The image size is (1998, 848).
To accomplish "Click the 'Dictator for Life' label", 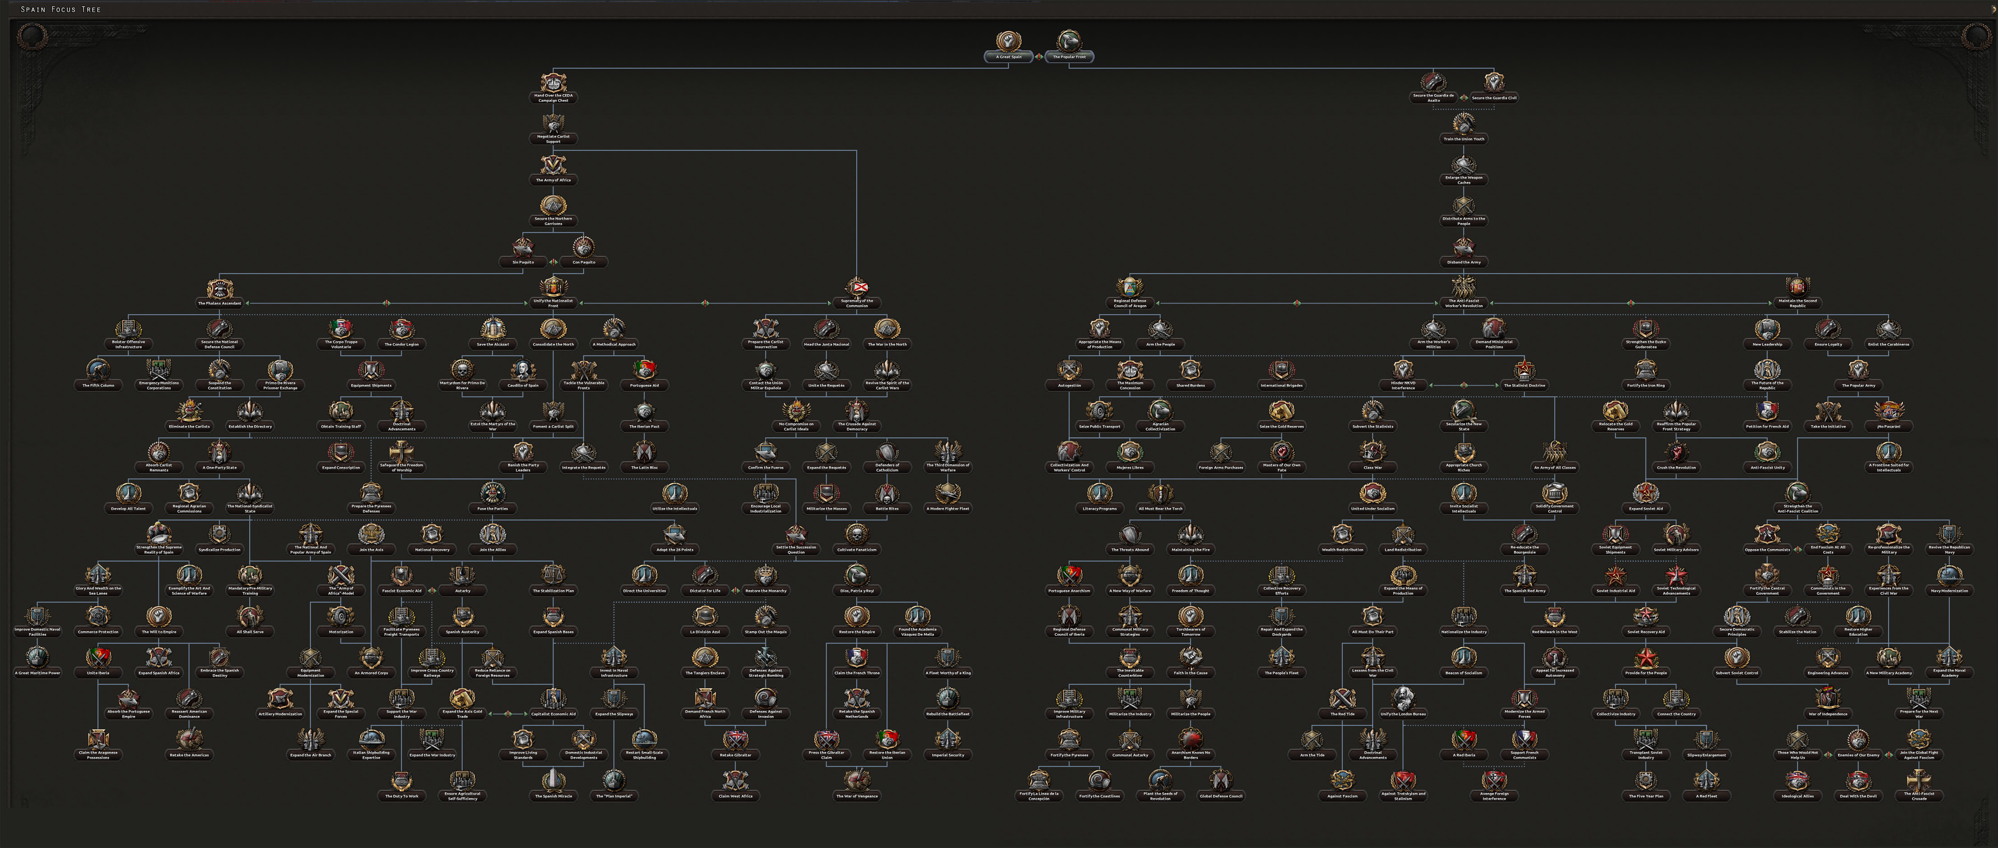I will click(705, 591).
